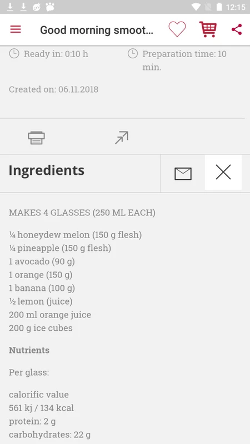
Task: Select the honeydew melon ingredient line
Action: click(76, 235)
